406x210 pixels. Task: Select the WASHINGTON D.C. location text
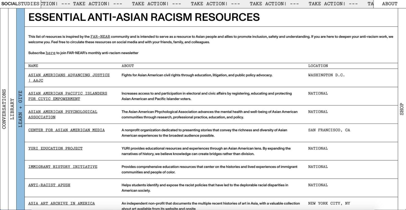tap(327, 75)
